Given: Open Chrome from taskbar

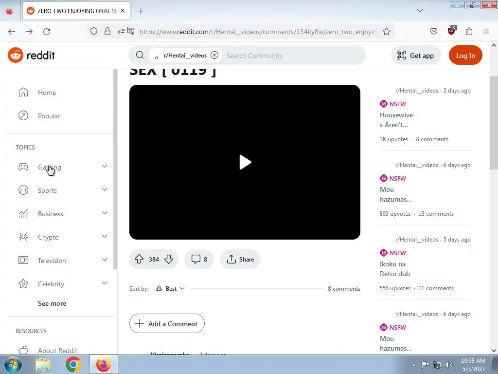Looking at the screenshot, I should (x=73, y=364).
